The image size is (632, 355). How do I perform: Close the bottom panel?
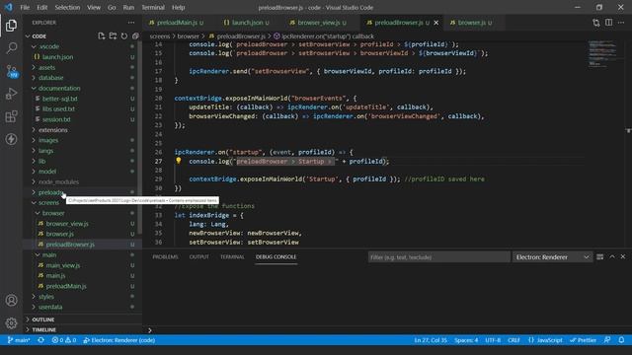pos(623,256)
